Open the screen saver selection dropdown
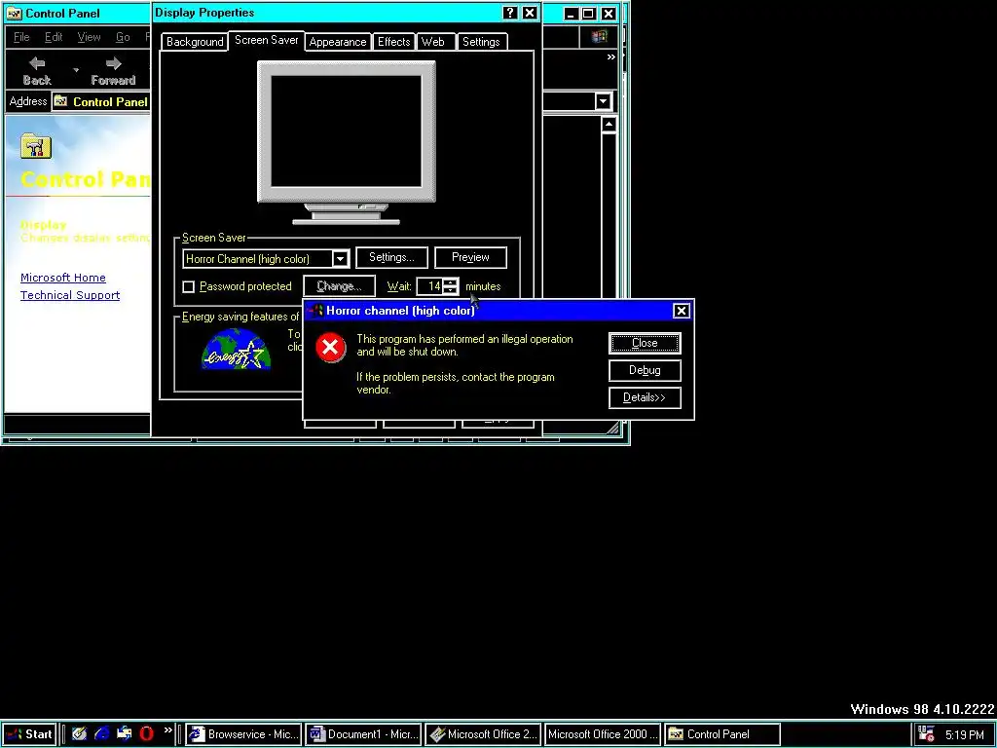This screenshot has width=997, height=748. point(340,259)
